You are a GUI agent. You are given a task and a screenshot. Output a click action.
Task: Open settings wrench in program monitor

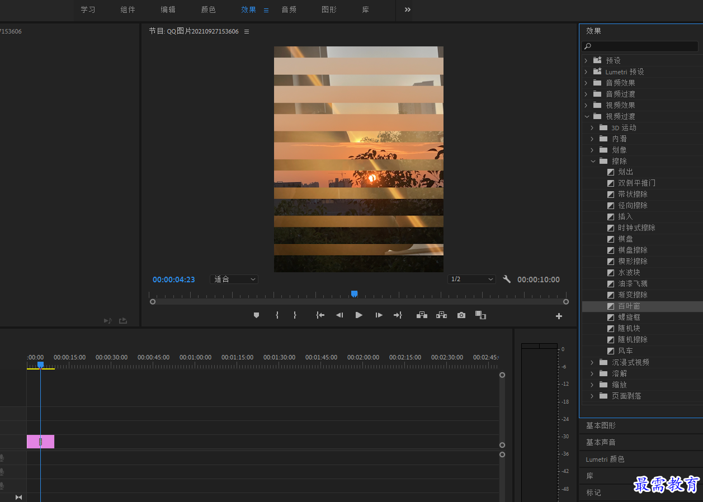507,279
